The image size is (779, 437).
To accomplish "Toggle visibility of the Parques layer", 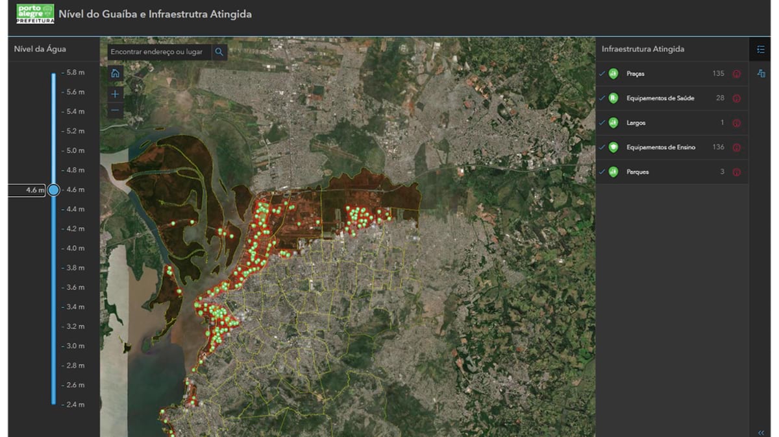I will (x=603, y=172).
